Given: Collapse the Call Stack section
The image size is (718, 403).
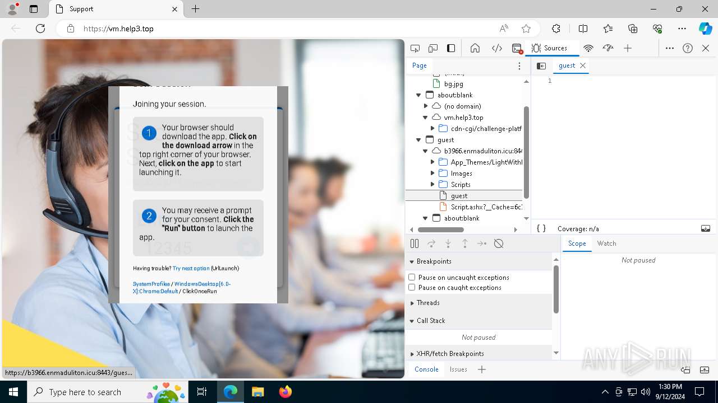Looking at the screenshot, I should (x=412, y=321).
